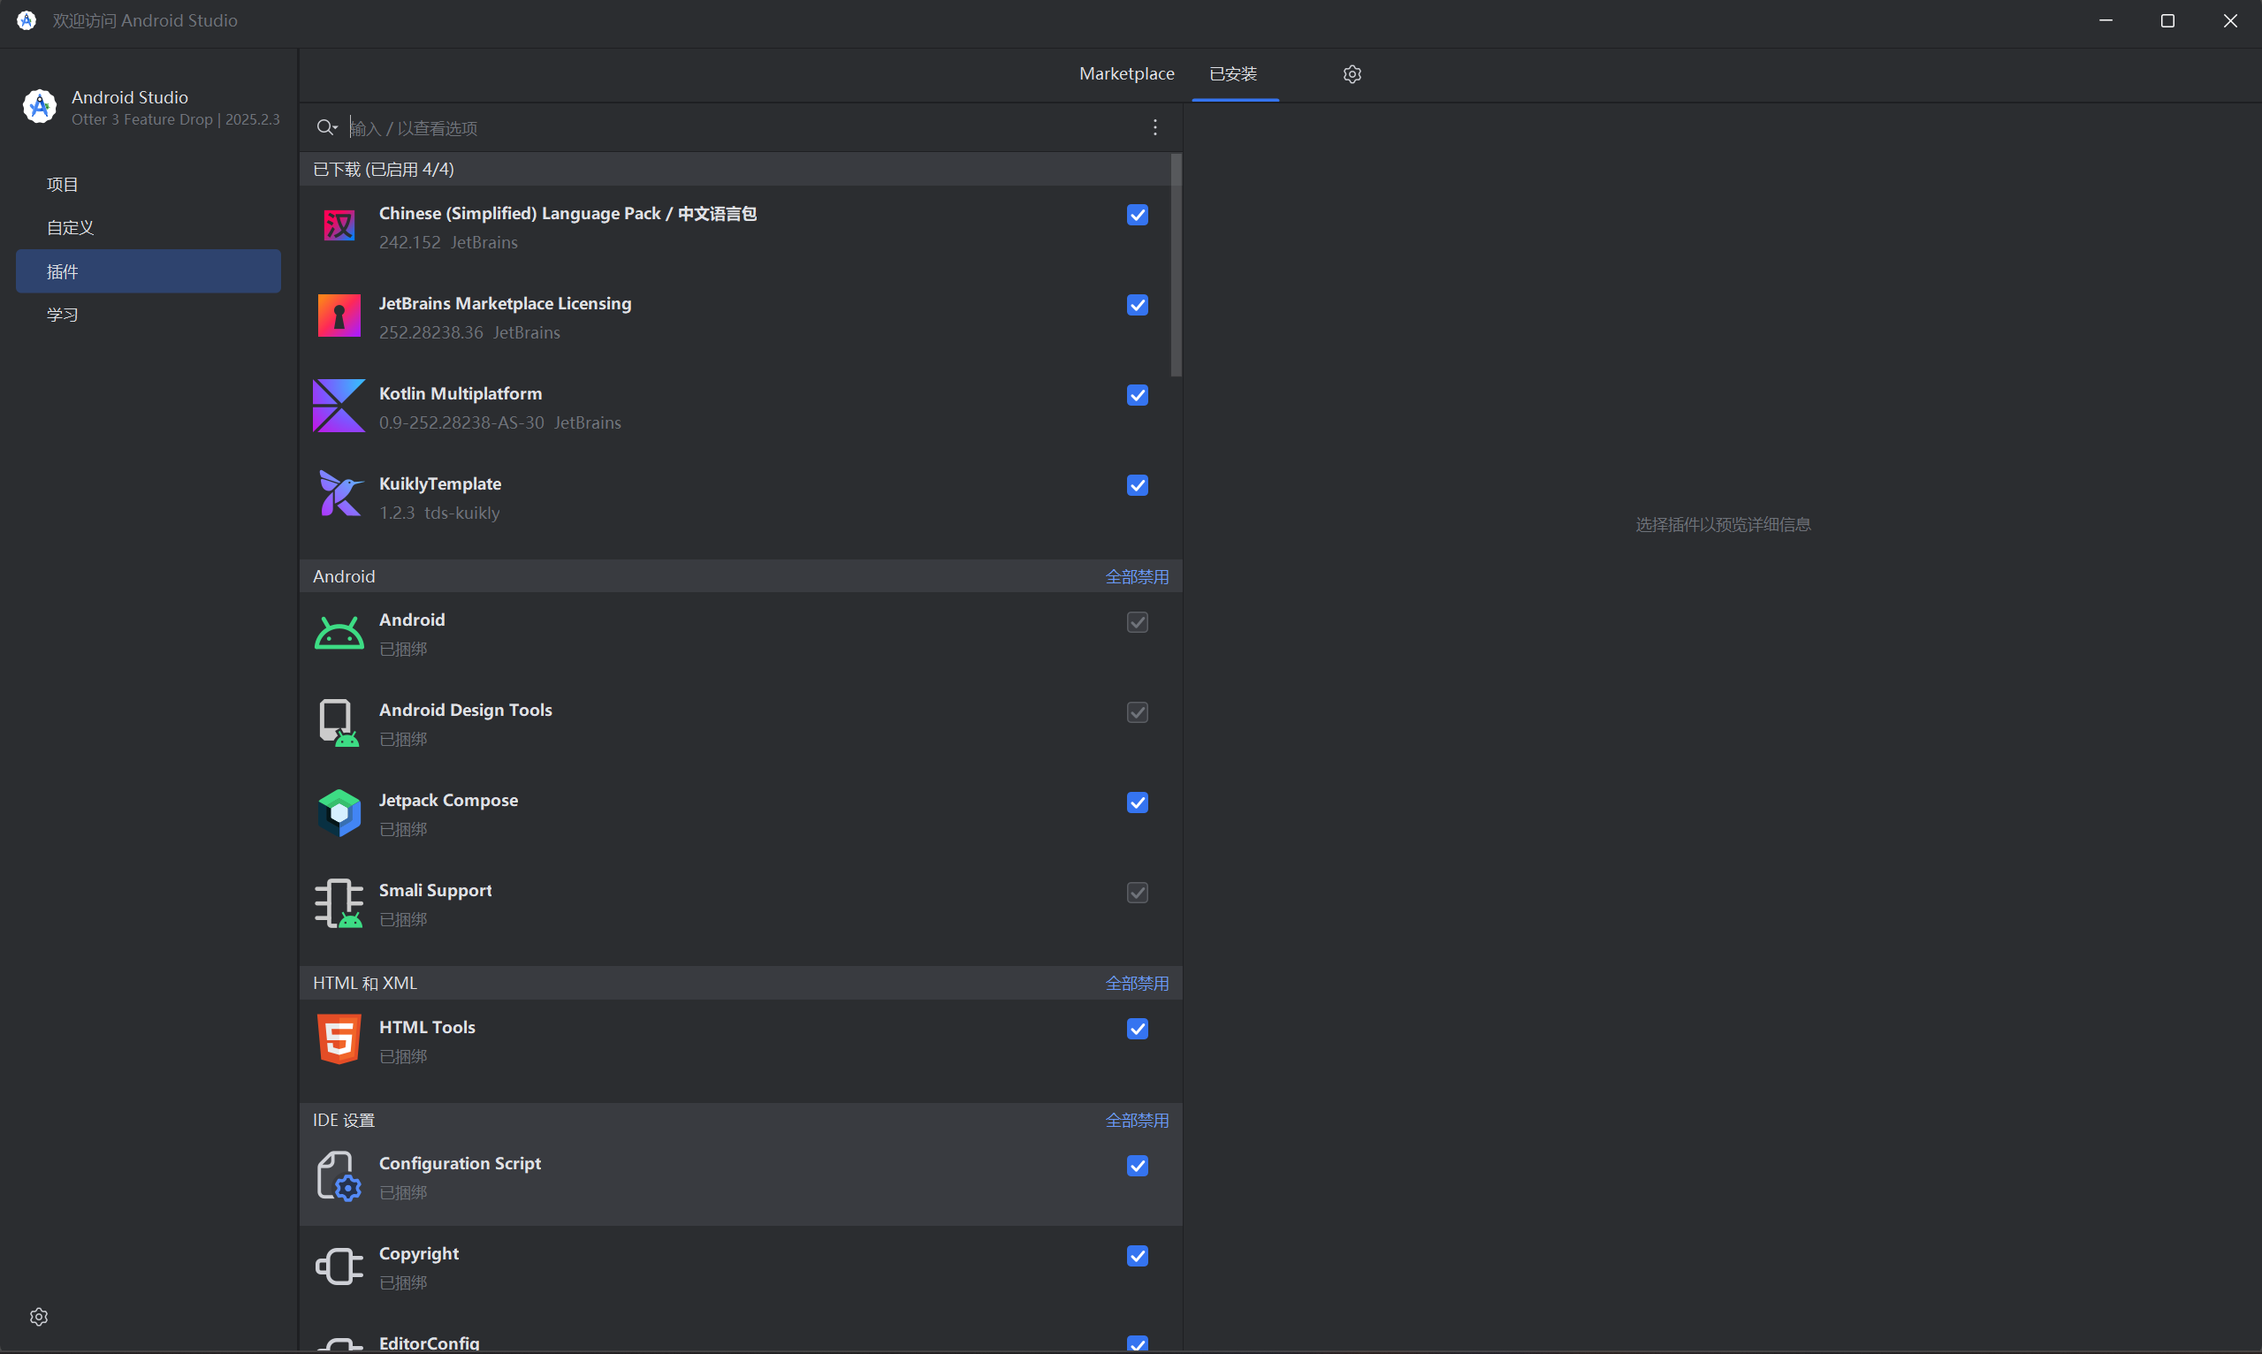Open the settings gear at the bottom left

click(38, 1317)
